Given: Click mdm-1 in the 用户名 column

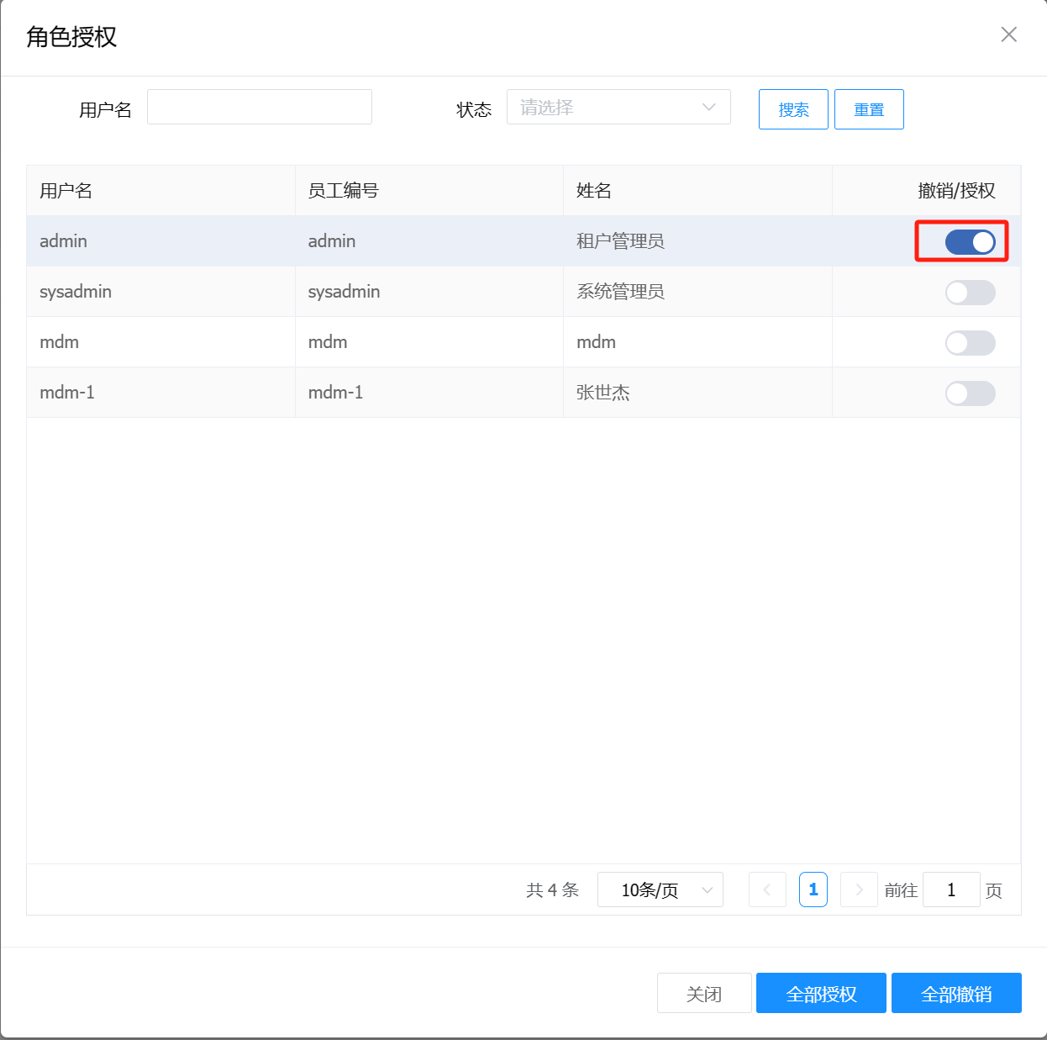Looking at the screenshot, I should coord(67,393).
